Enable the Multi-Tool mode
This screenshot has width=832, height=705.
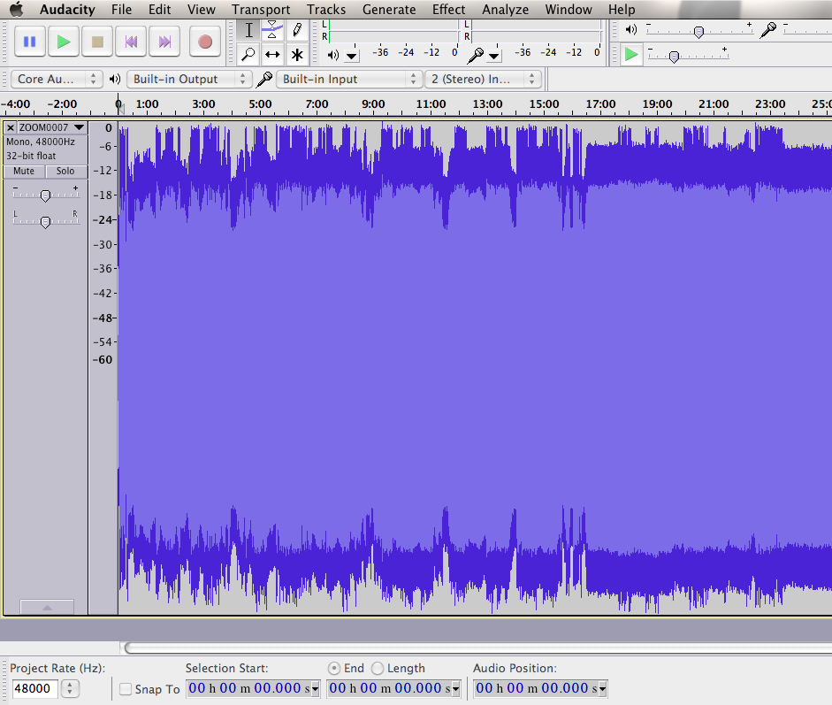(x=297, y=54)
